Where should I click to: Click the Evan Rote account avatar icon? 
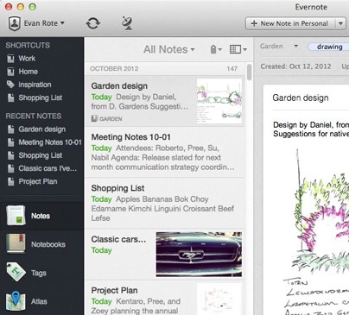click(14, 23)
